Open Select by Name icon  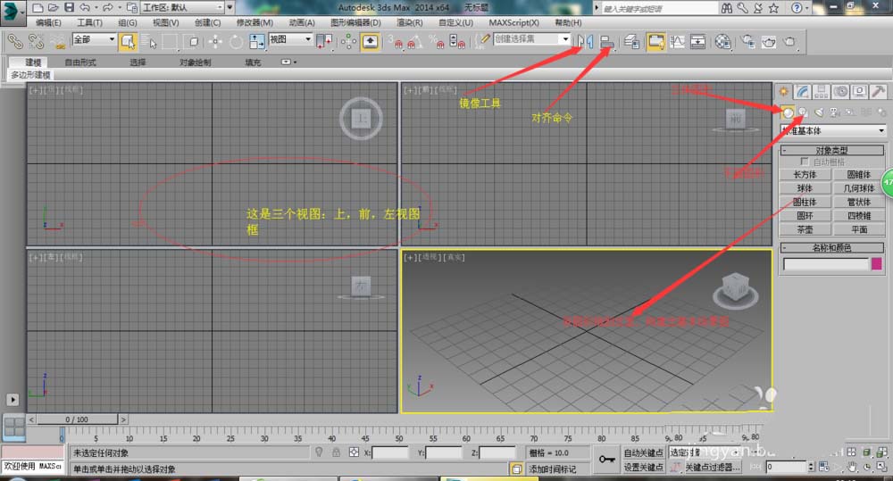point(149,42)
